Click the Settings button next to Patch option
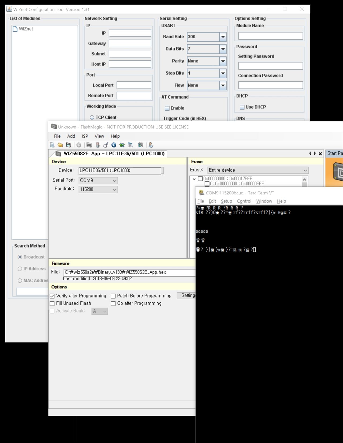Image resolution: width=343 pixels, height=443 pixels. point(187,295)
